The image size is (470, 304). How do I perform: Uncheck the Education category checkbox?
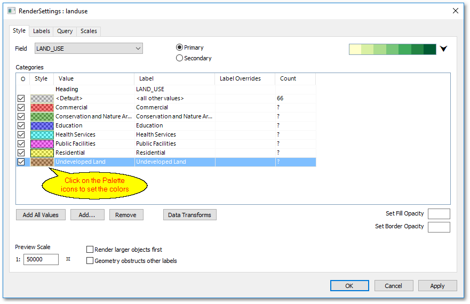click(21, 125)
